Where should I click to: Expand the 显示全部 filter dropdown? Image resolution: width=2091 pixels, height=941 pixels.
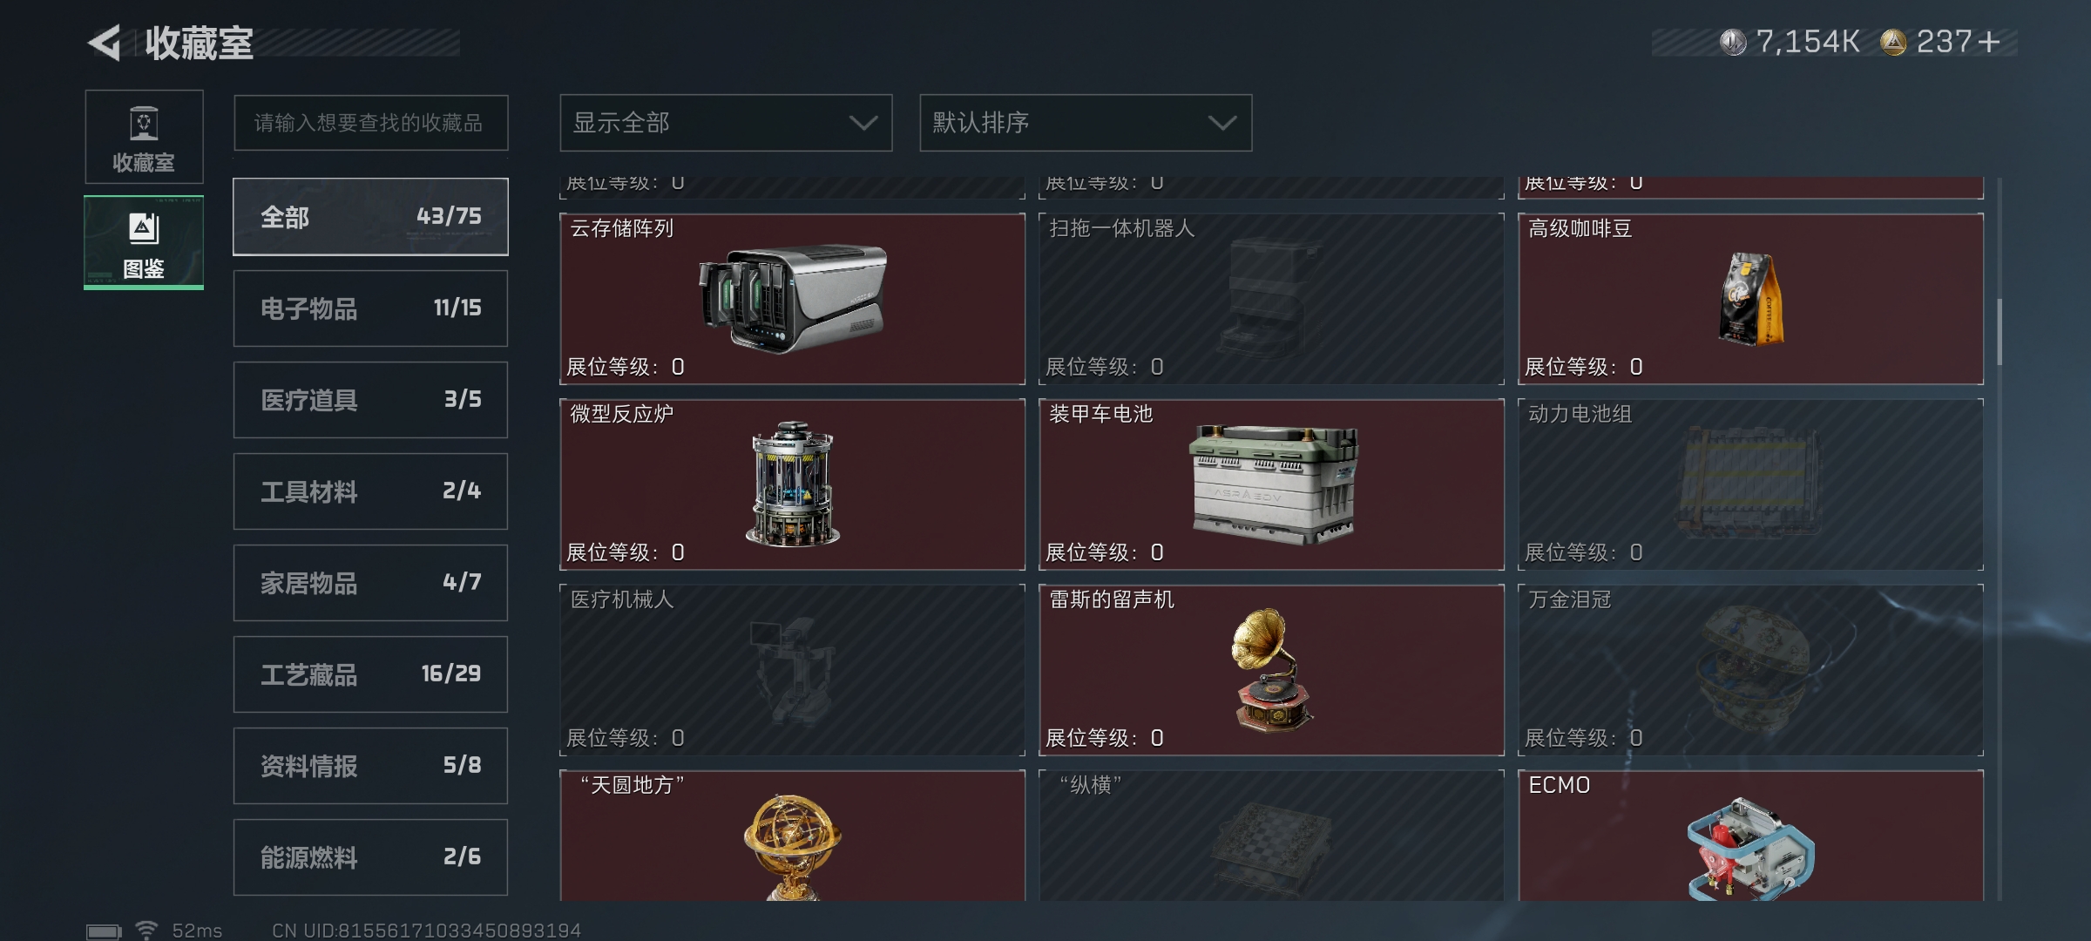point(726,123)
